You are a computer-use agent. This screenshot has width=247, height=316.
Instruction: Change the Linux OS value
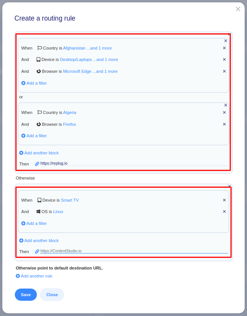(58, 212)
